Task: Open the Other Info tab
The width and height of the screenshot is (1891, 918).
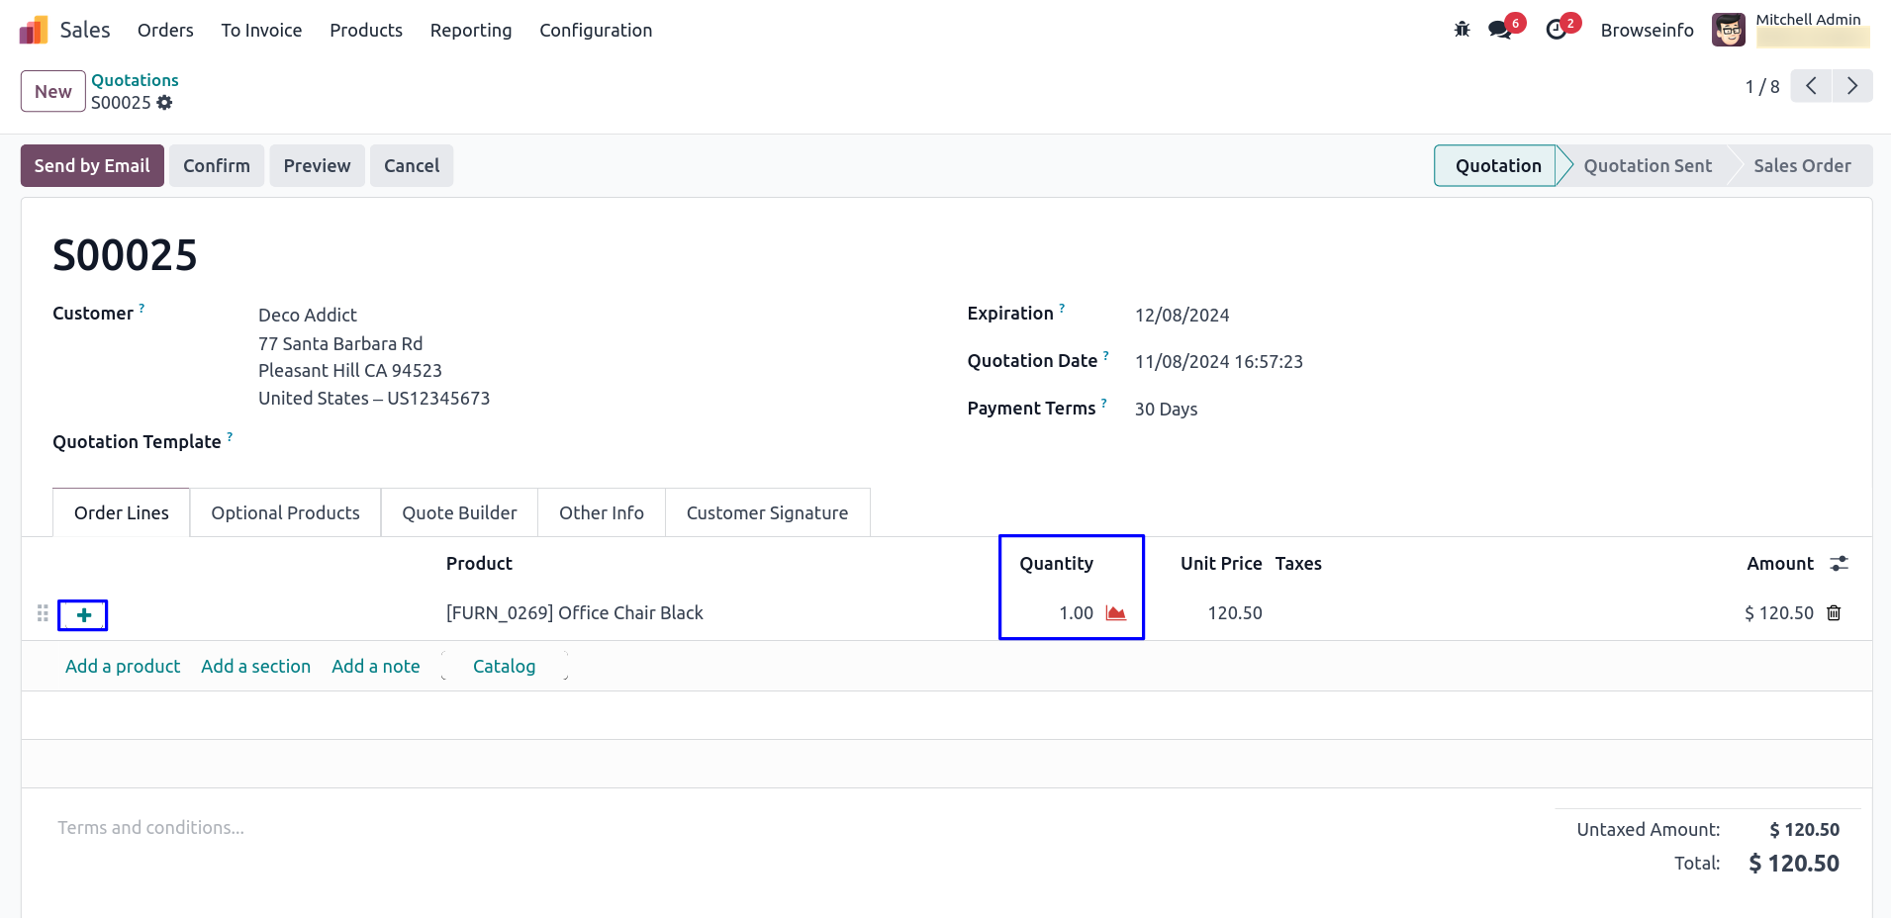Action: pyautogui.click(x=601, y=512)
